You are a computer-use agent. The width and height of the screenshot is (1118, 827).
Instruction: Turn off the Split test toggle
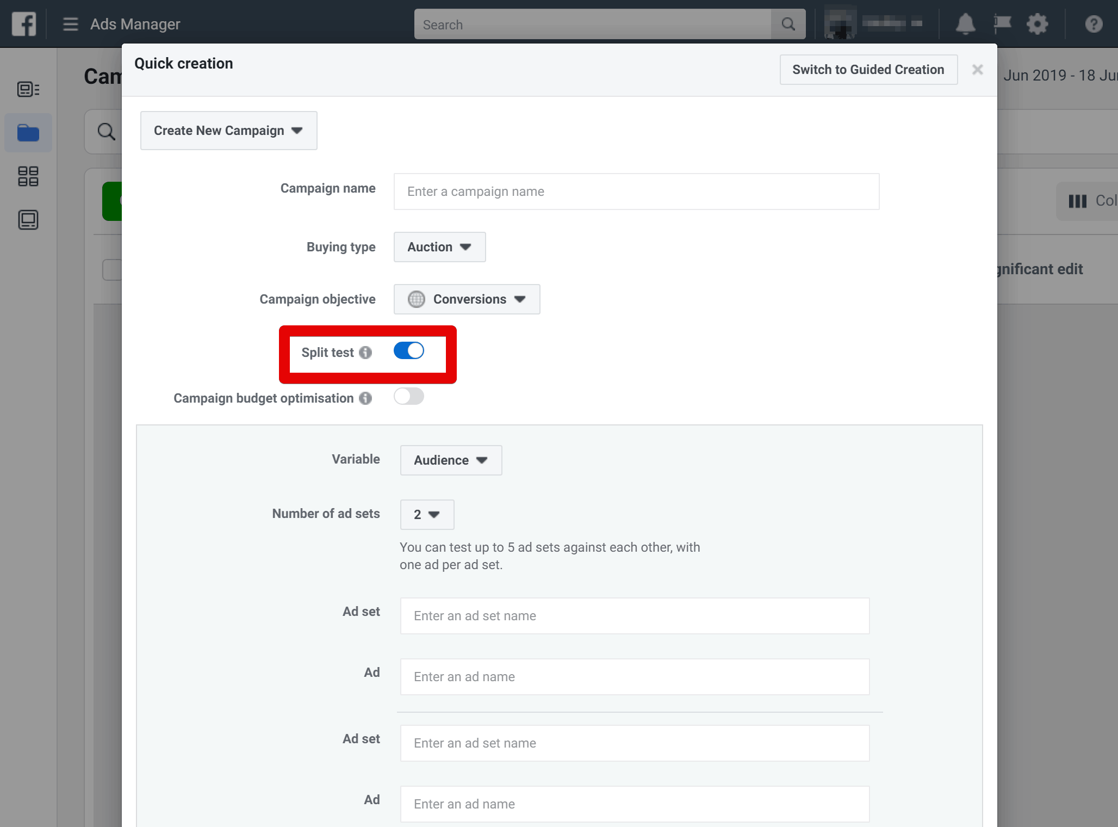[x=409, y=351]
